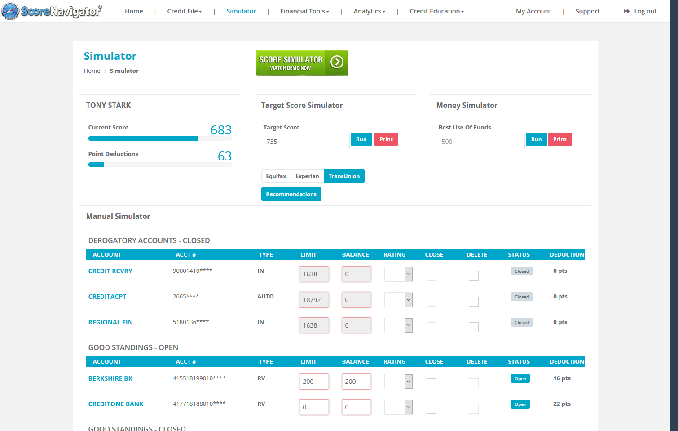Open rating dropdown for BERKSHIRE BK
The image size is (678, 431).
(398, 382)
